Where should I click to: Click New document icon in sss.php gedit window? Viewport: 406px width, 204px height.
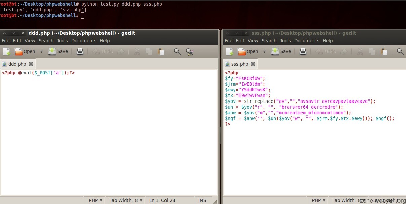point(230,51)
